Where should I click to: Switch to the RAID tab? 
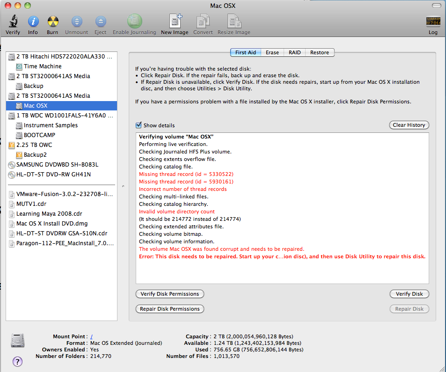[295, 52]
